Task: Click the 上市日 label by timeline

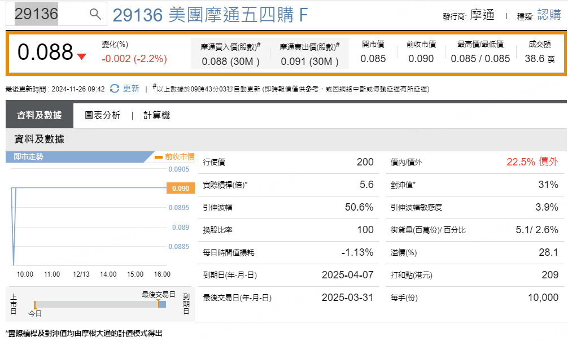Action: 14,304
